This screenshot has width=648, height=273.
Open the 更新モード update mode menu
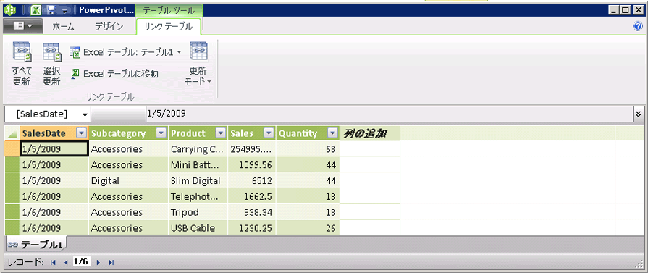[x=198, y=64]
